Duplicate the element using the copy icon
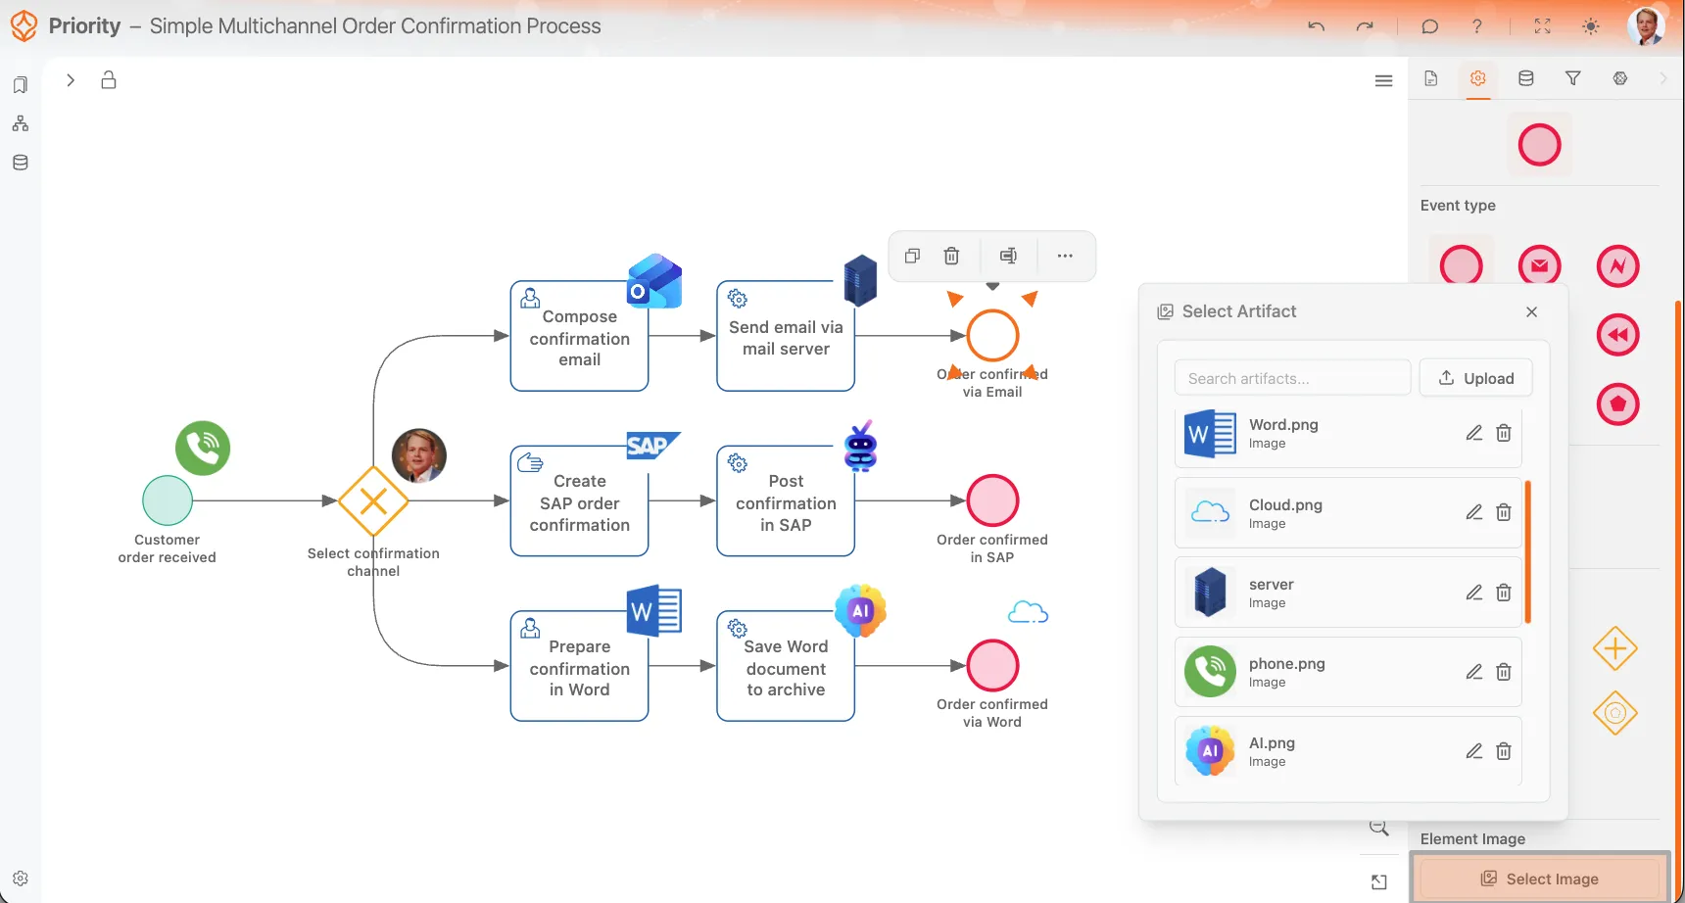 coord(911,256)
